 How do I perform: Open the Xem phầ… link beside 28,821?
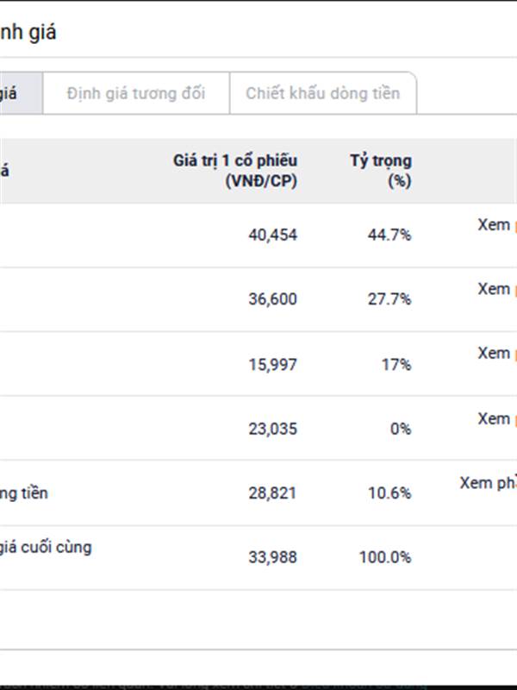click(488, 483)
